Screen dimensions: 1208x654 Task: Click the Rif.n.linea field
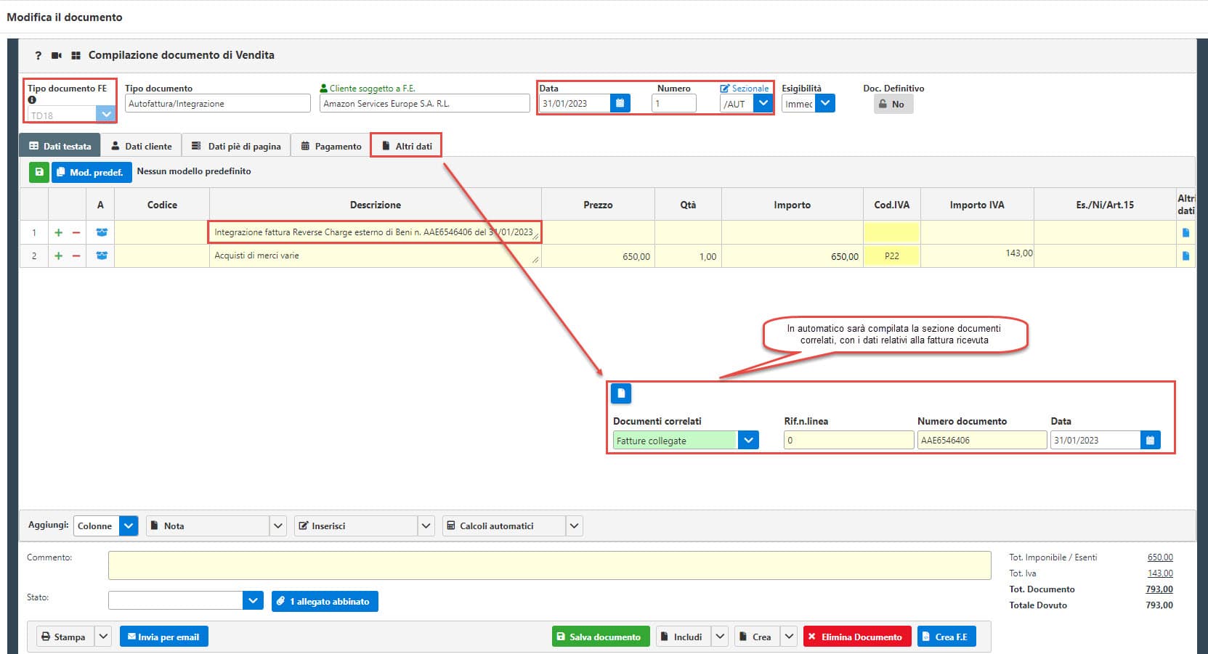(848, 440)
